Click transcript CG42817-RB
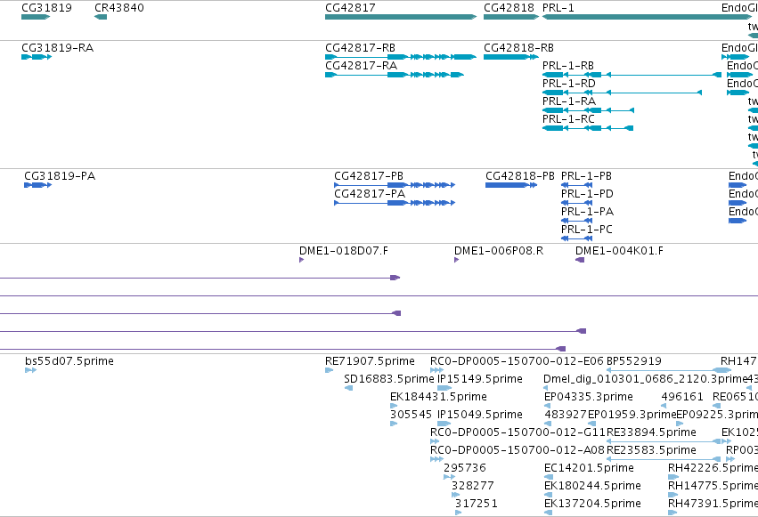The width and height of the screenshot is (758, 517). tap(360, 48)
